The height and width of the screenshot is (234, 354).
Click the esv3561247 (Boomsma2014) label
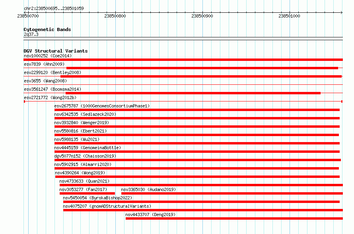click(x=53, y=89)
